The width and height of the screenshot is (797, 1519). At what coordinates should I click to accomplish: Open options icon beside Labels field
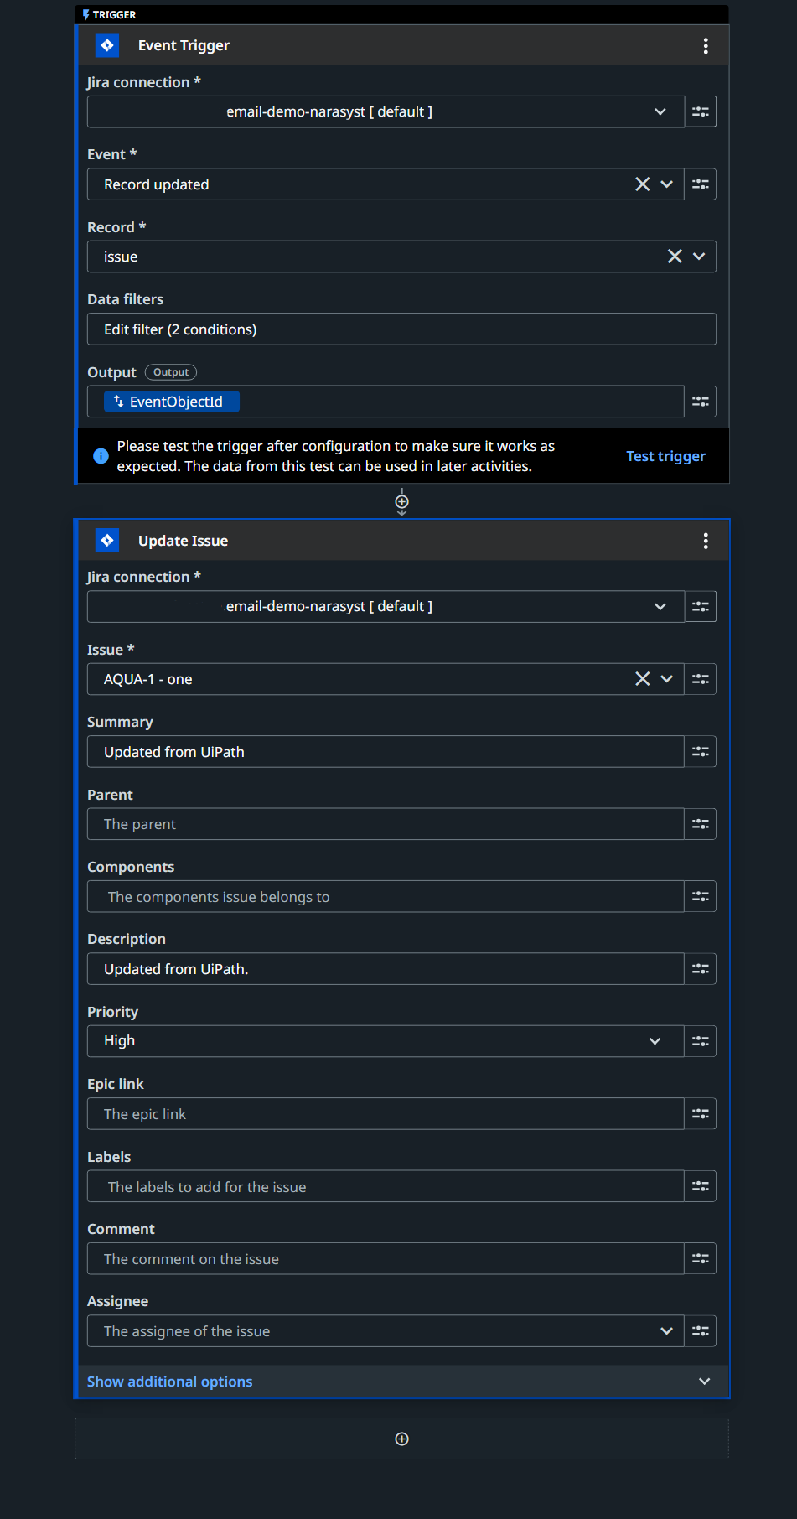pyautogui.click(x=701, y=1186)
